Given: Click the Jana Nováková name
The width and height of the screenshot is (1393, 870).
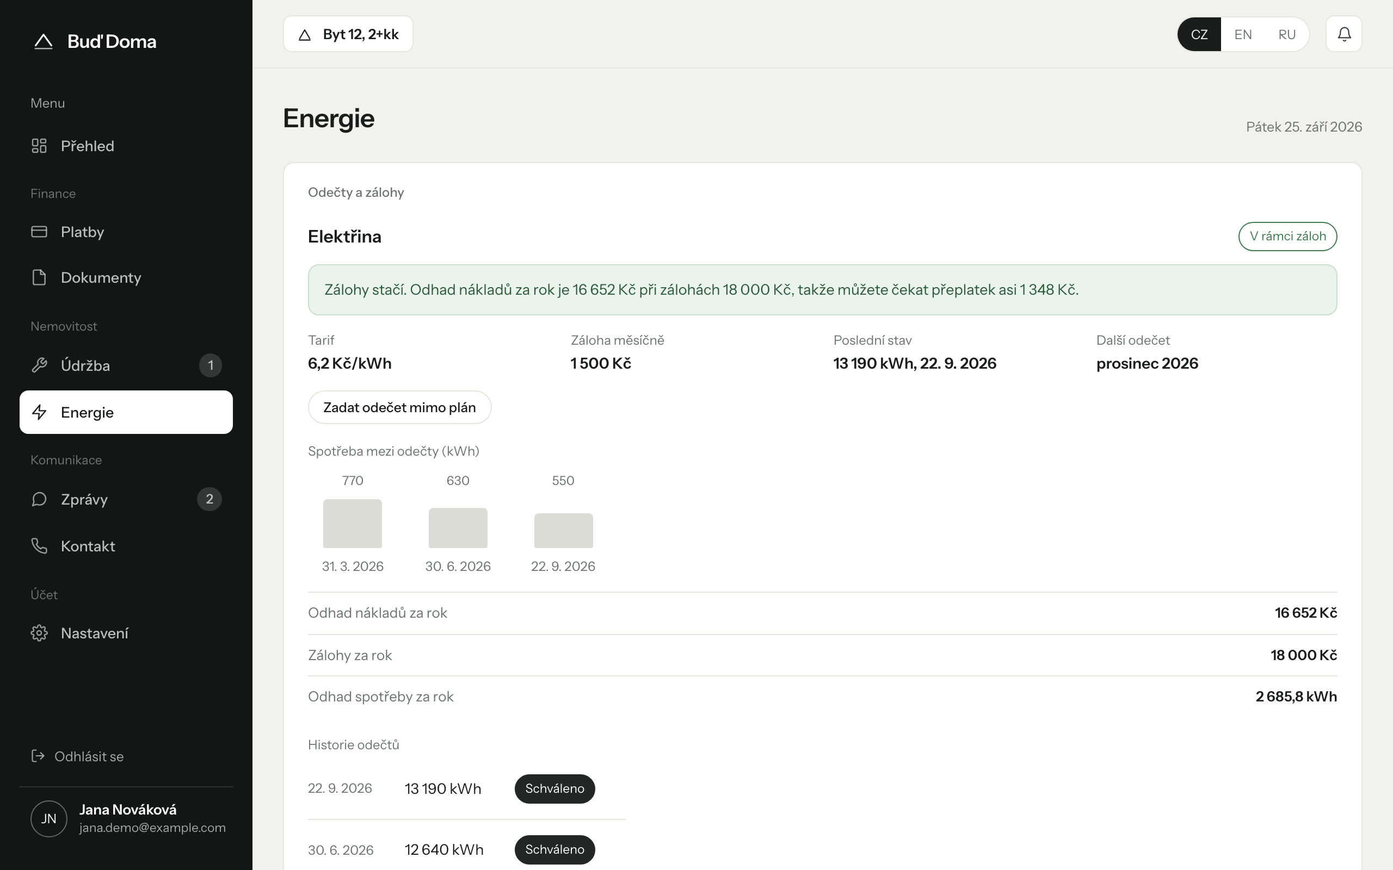Looking at the screenshot, I should pyautogui.click(x=128, y=810).
